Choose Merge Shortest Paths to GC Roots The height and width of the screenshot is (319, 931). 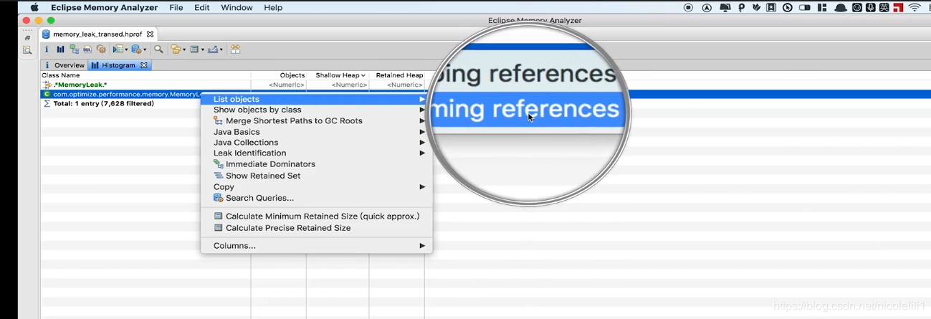click(x=316, y=120)
